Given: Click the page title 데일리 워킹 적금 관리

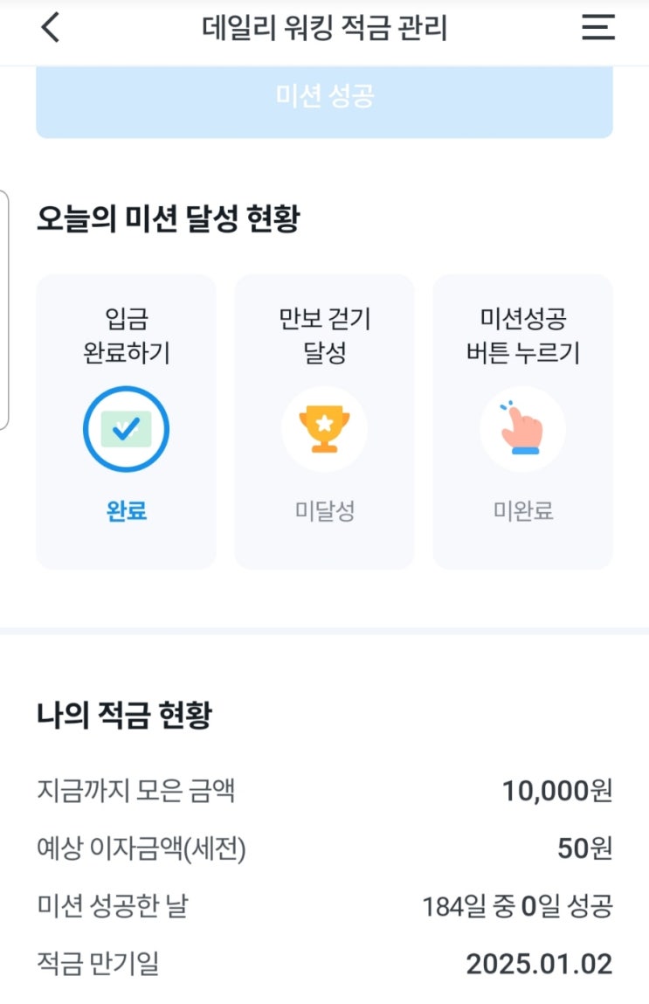Looking at the screenshot, I should tap(325, 28).
